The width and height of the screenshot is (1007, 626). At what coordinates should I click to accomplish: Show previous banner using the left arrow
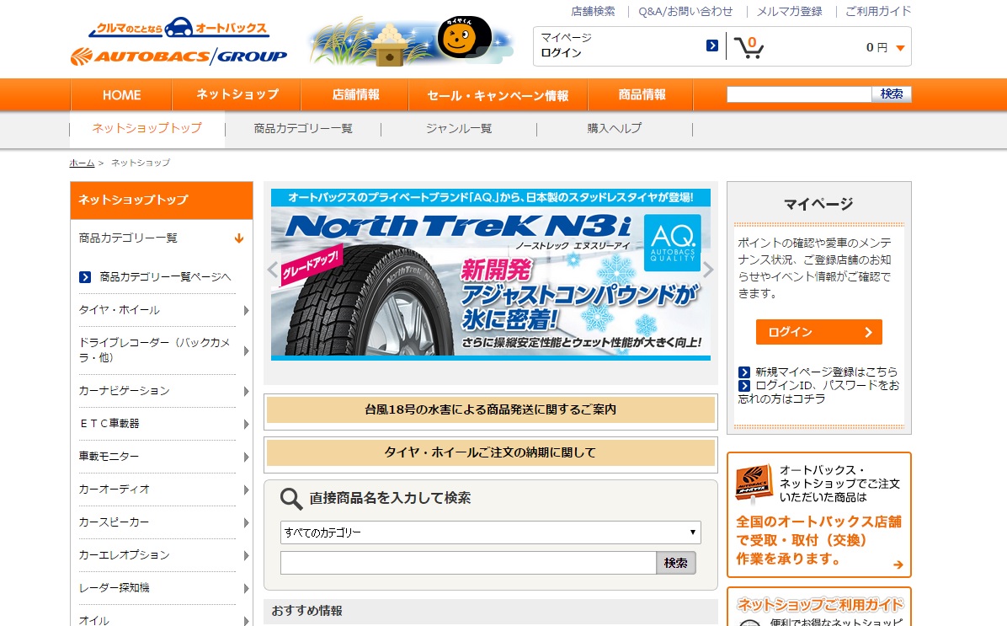coord(271,270)
